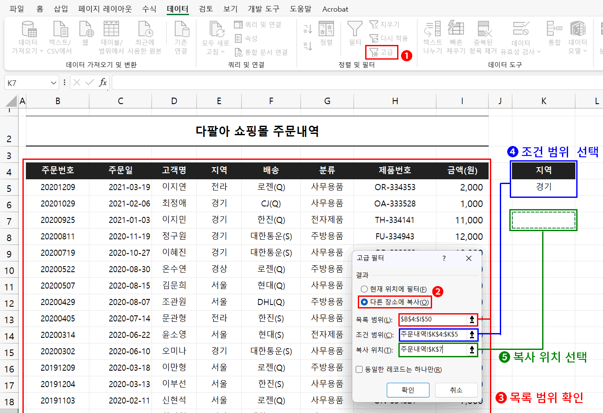Switch to the 검토 tab
Image resolution: width=603 pixels, height=413 pixels.
[x=206, y=9]
